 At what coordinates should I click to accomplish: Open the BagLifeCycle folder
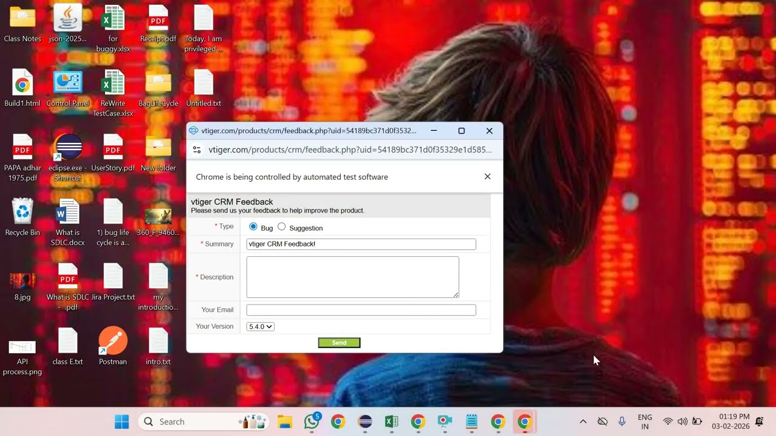(158, 82)
